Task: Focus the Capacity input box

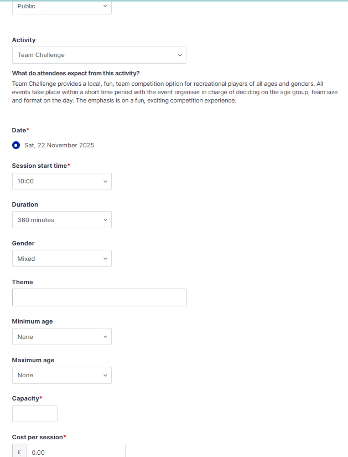Action: (35, 414)
